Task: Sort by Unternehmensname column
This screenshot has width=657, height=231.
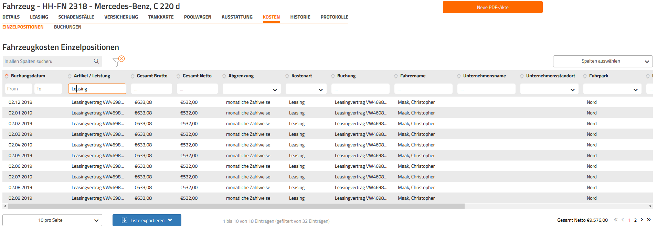Action: point(459,76)
